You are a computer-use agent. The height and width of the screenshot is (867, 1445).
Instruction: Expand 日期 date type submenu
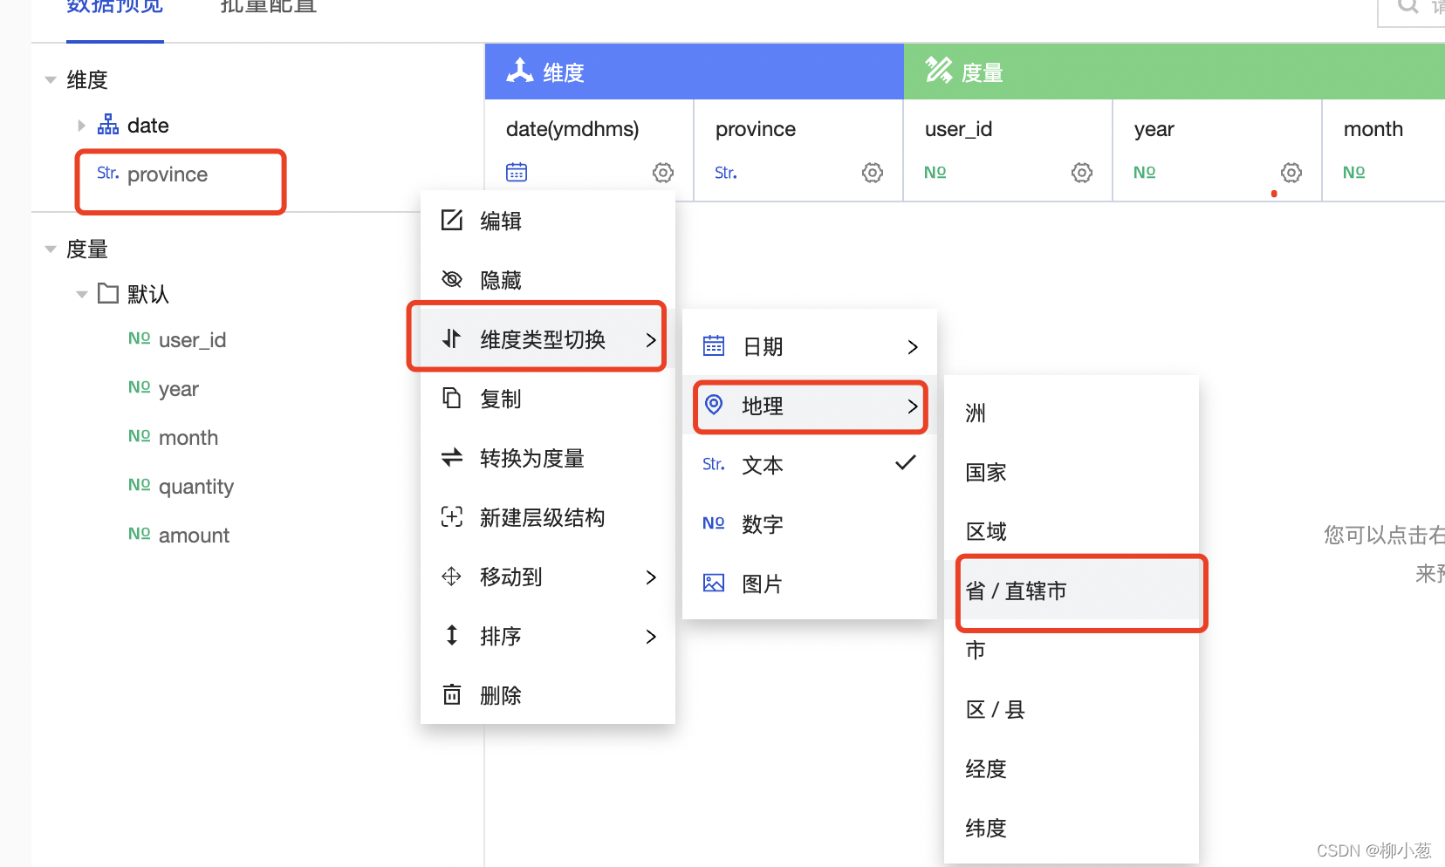(810, 346)
